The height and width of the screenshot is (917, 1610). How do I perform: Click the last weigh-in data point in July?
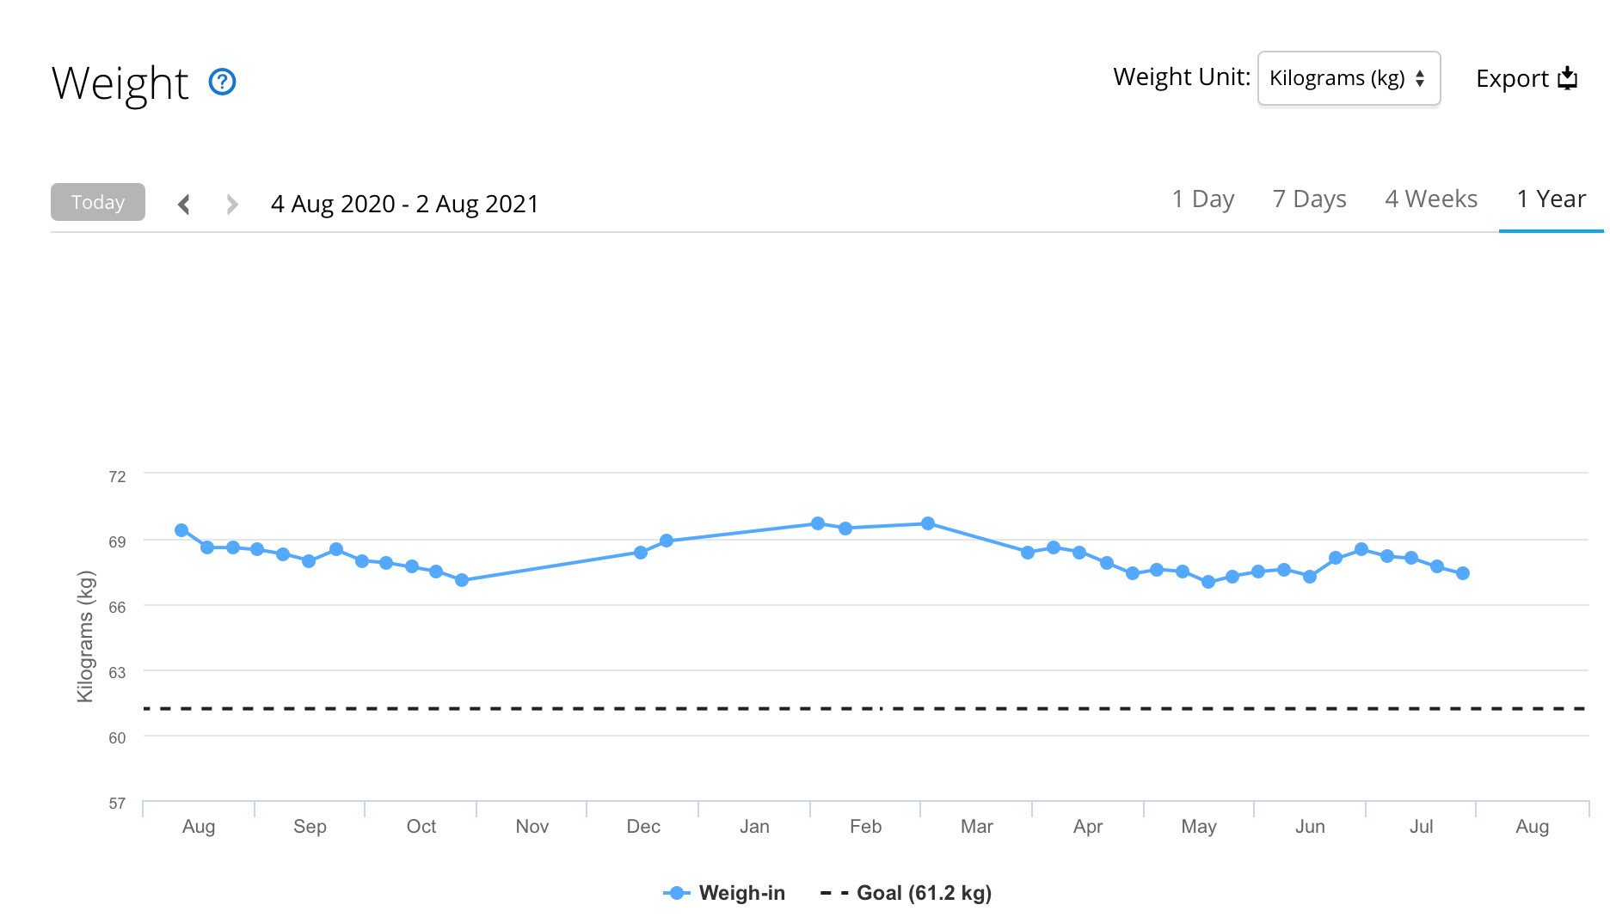click(1463, 573)
